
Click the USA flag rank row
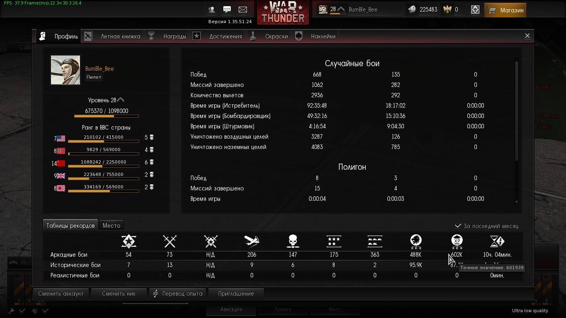[104, 138]
